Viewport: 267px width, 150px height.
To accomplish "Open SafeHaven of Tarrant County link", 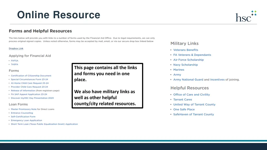I will 193,114.
